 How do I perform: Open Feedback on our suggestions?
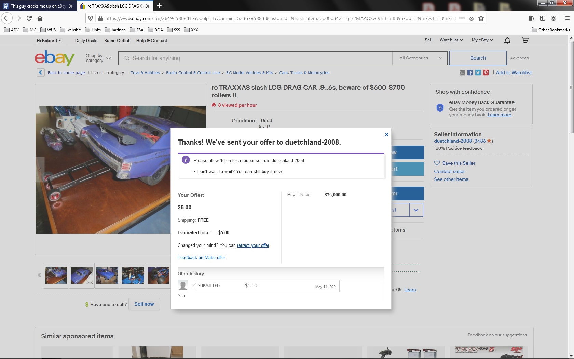point(497,335)
